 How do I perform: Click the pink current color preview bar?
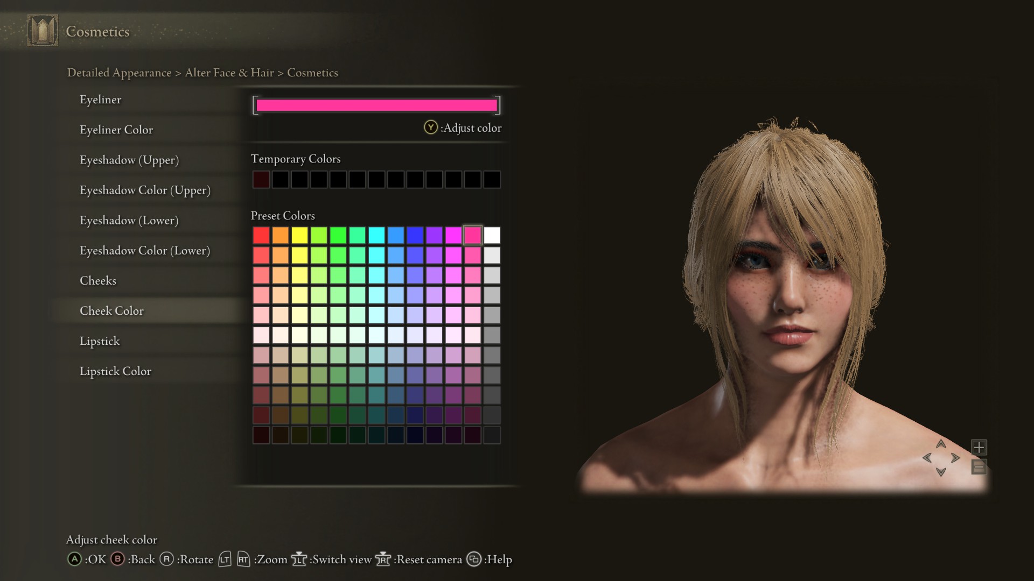376,105
